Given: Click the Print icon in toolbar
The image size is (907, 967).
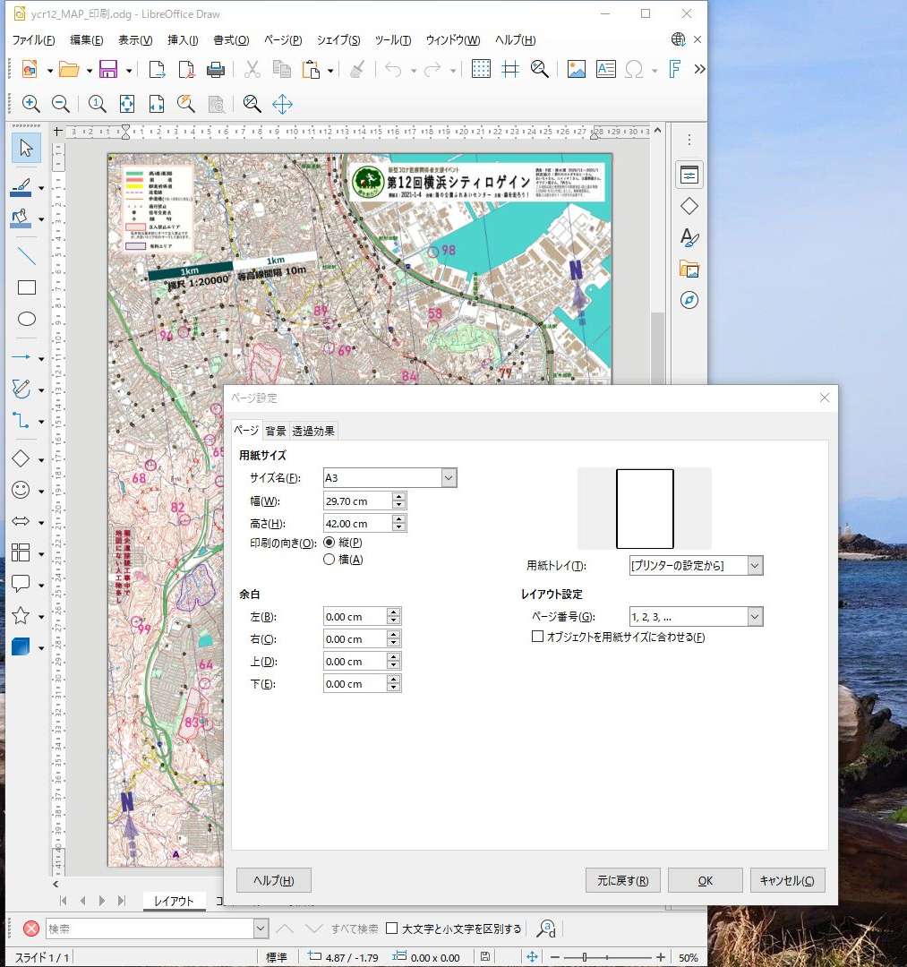Looking at the screenshot, I should pyautogui.click(x=216, y=70).
